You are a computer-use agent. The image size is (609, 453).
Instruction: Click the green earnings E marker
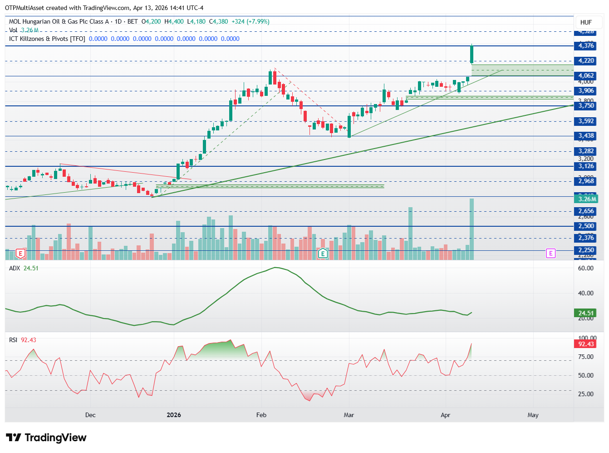(323, 253)
